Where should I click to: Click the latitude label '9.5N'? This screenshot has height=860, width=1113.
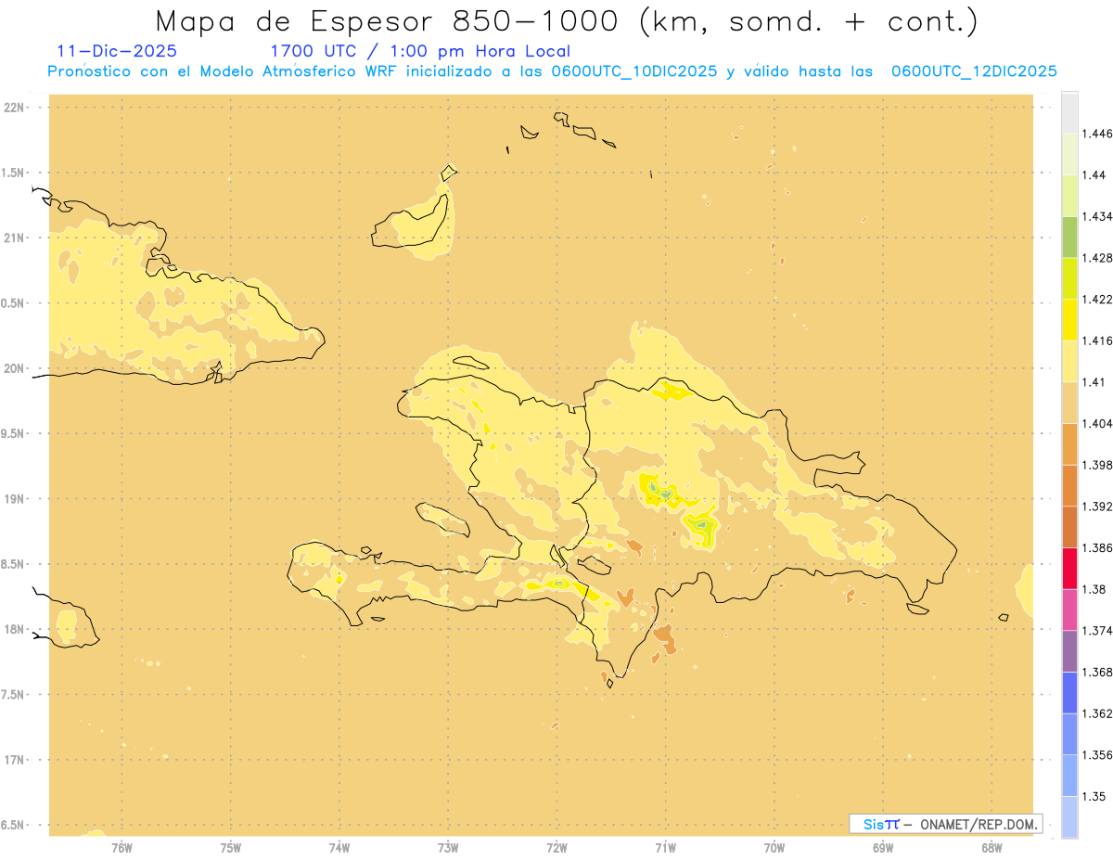coord(14,433)
